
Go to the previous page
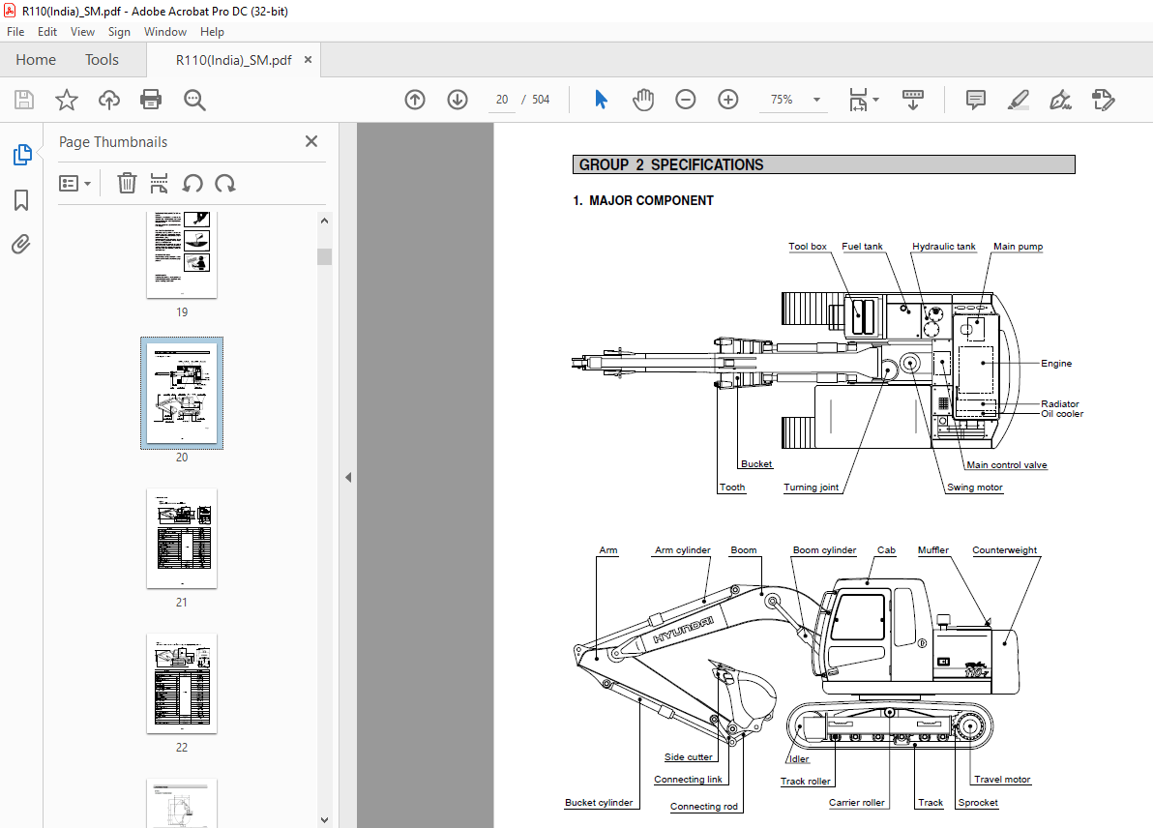(x=415, y=100)
